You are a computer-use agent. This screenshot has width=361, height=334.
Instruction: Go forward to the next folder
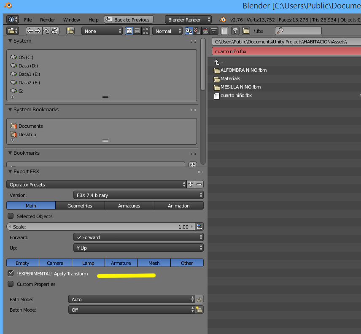38,31
